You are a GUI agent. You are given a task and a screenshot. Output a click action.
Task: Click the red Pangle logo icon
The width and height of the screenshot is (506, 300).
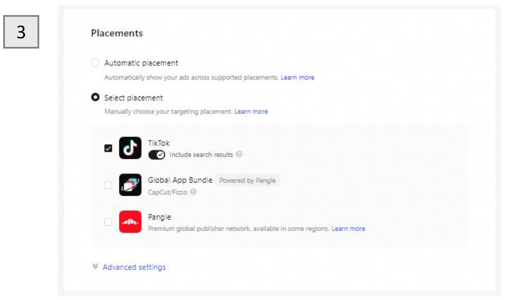pyautogui.click(x=130, y=221)
